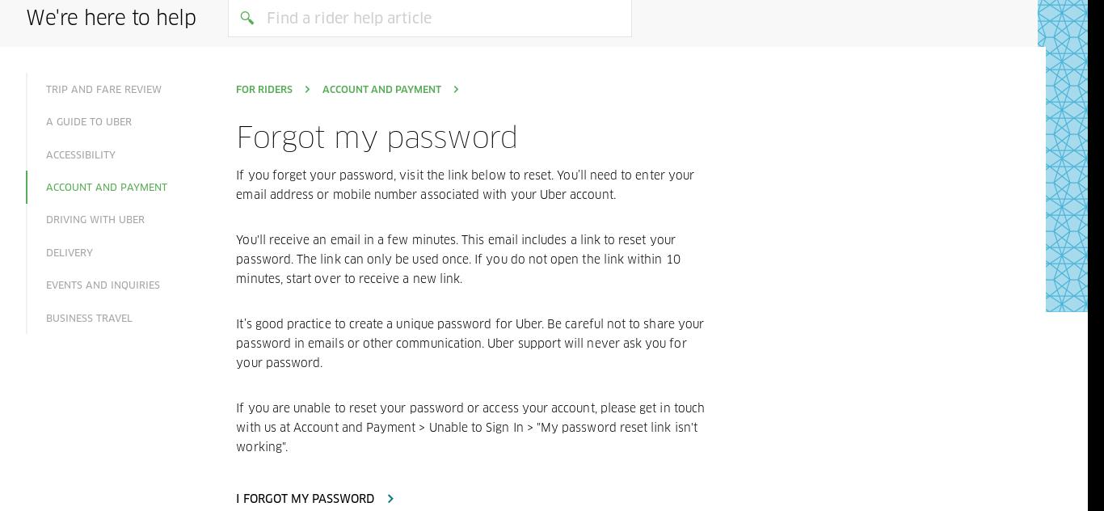Click chevron after Account and Payment breadcrumb
Image resolution: width=1104 pixels, height=511 pixels.
coord(456,90)
